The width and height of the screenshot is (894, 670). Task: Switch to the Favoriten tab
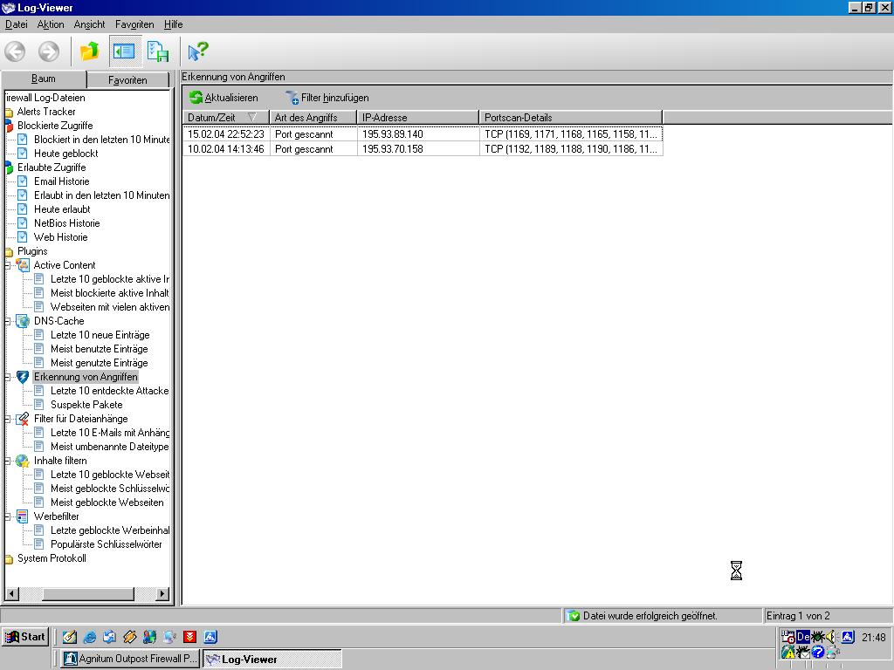pyautogui.click(x=127, y=79)
